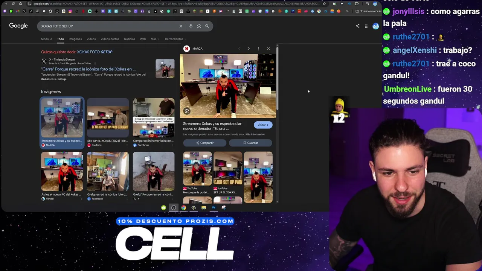Clear the search box with the X icon
The image size is (482, 271).
pos(181,26)
